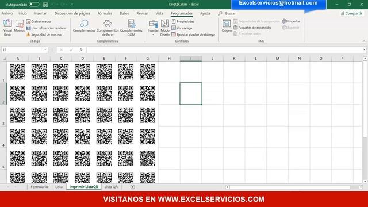Select column H header
Screen dimensions: 368x207
[x=169, y=59]
